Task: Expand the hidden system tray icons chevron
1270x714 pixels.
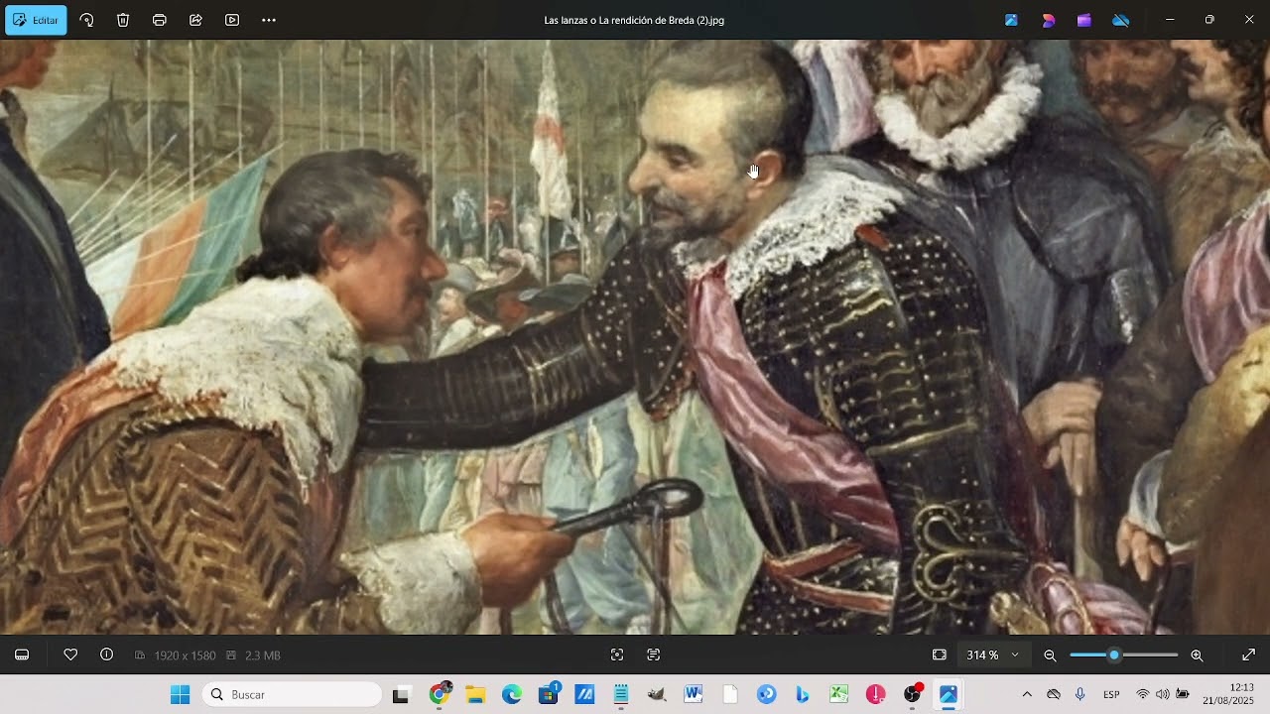Action: click(1027, 694)
